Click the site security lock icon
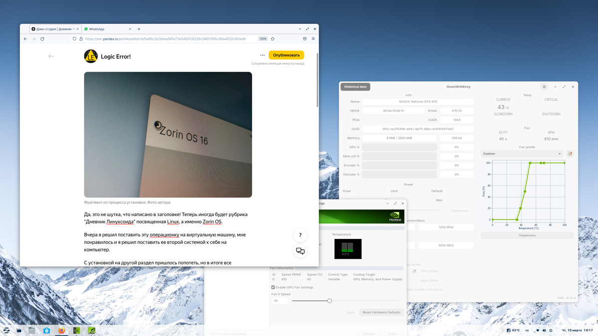Image resolution: width=598 pixels, height=336 pixels. [x=81, y=39]
